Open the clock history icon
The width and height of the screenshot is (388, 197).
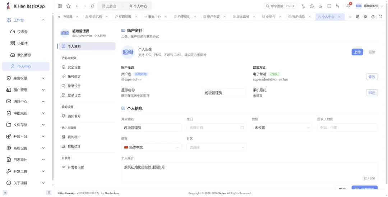312,6
